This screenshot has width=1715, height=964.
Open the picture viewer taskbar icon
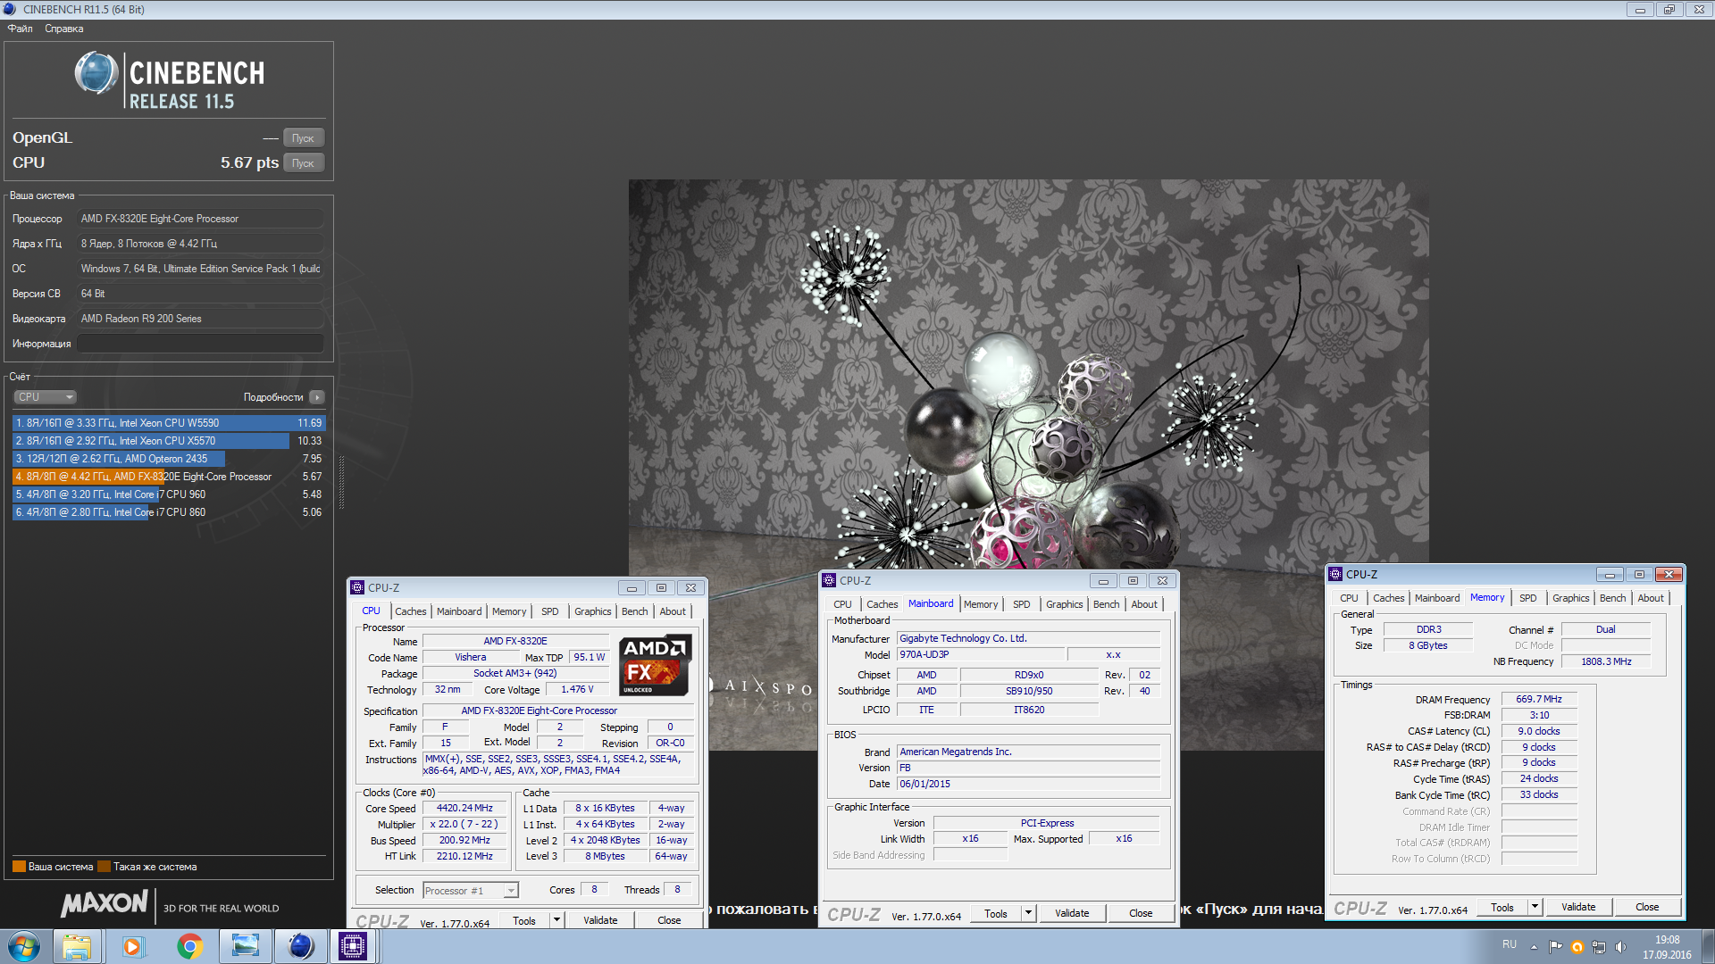click(x=245, y=946)
